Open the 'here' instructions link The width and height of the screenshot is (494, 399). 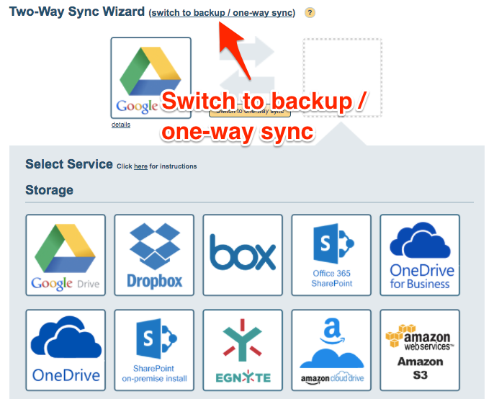[140, 166]
